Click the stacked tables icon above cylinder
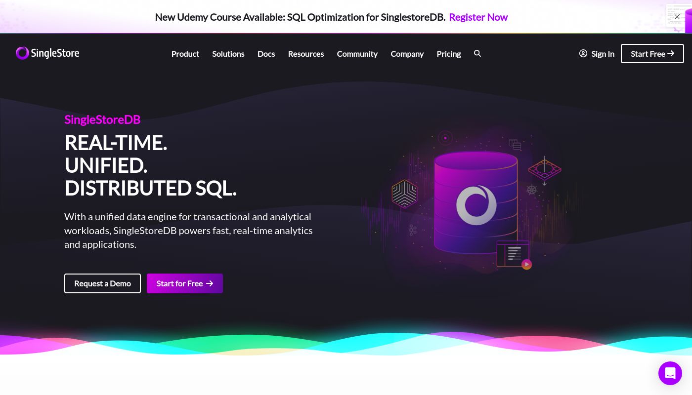This screenshot has height=395, width=692. 515,145
